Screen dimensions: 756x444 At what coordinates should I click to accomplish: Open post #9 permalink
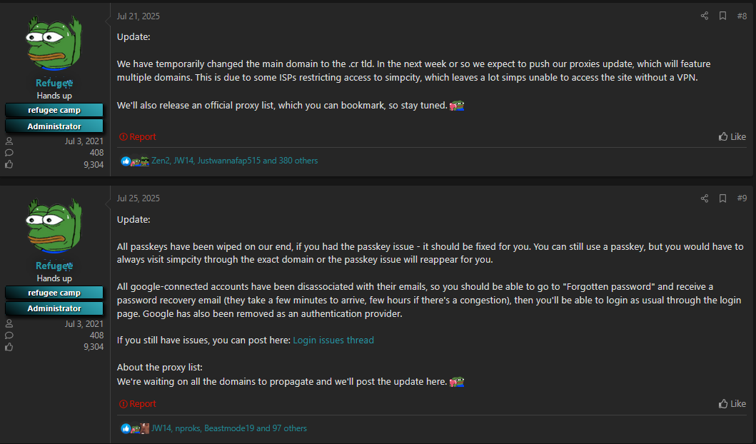point(742,198)
